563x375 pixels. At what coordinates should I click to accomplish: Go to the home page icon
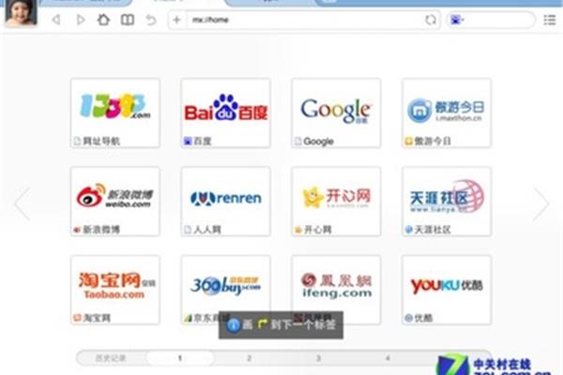[104, 20]
